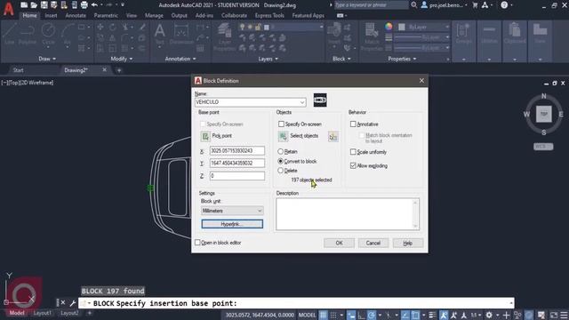Select the Delete radio button
569x320 pixels.
(281, 171)
